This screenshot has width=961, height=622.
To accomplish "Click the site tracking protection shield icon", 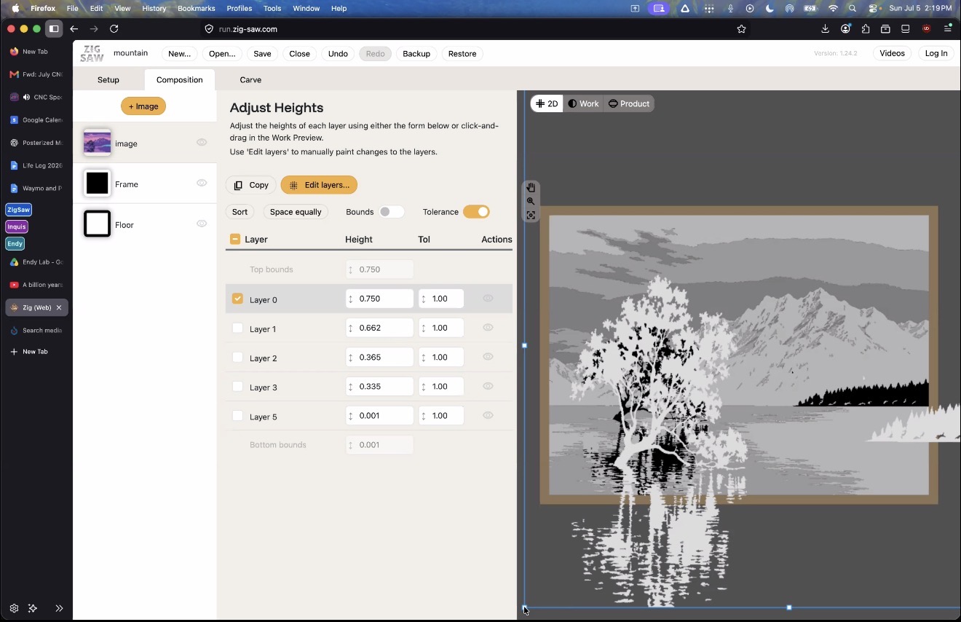I will (209, 29).
